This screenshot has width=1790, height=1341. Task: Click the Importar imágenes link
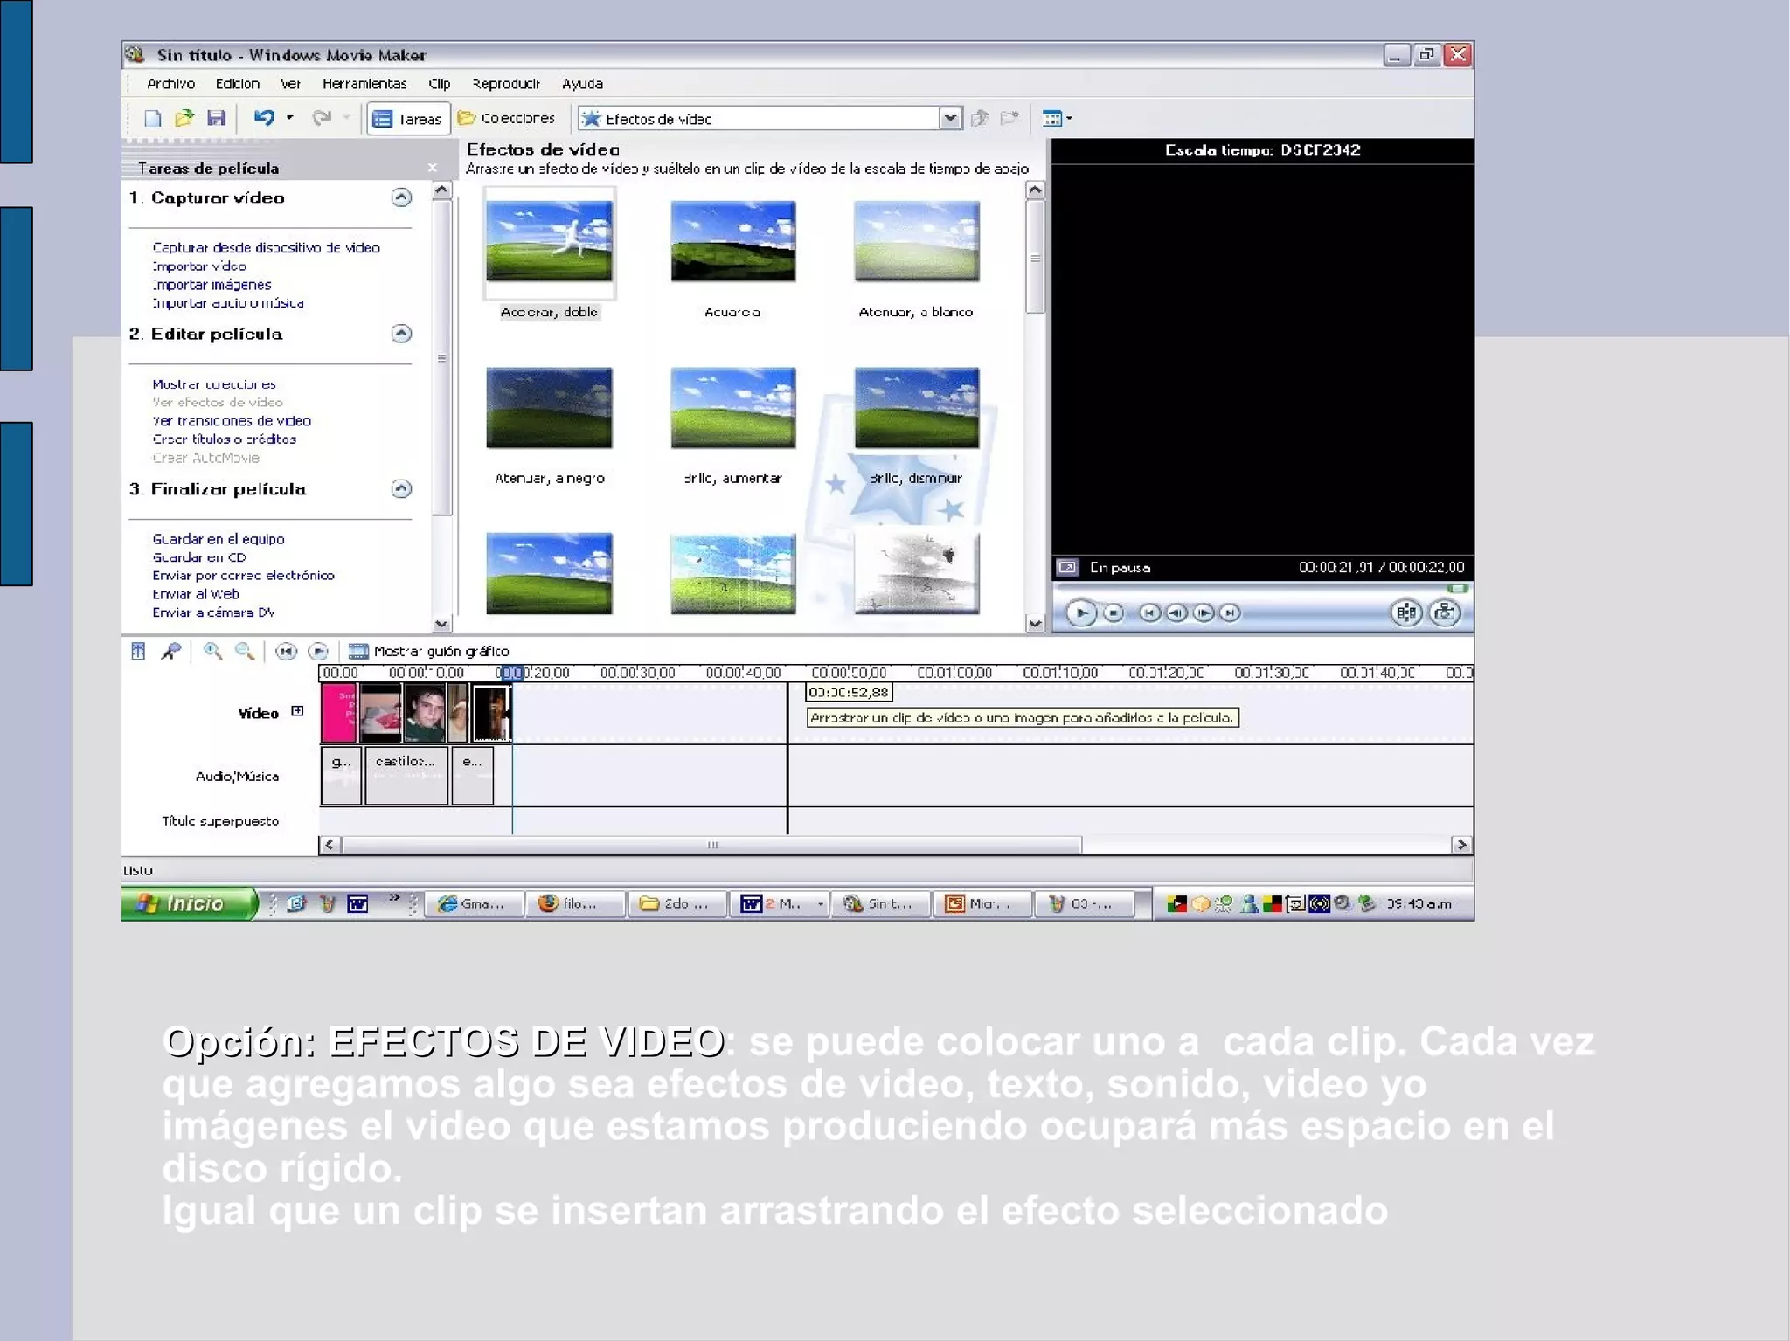pyautogui.click(x=212, y=285)
